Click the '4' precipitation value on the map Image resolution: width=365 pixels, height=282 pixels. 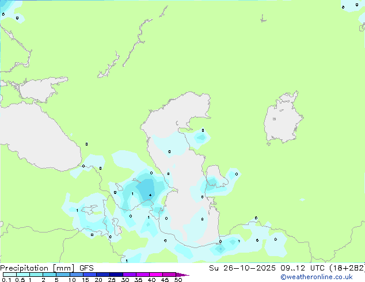(x=150, y=195)
